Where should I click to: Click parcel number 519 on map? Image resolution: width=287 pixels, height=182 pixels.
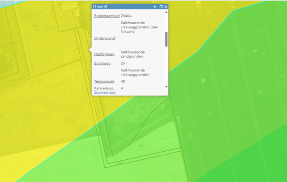click(x=36, y=26)
